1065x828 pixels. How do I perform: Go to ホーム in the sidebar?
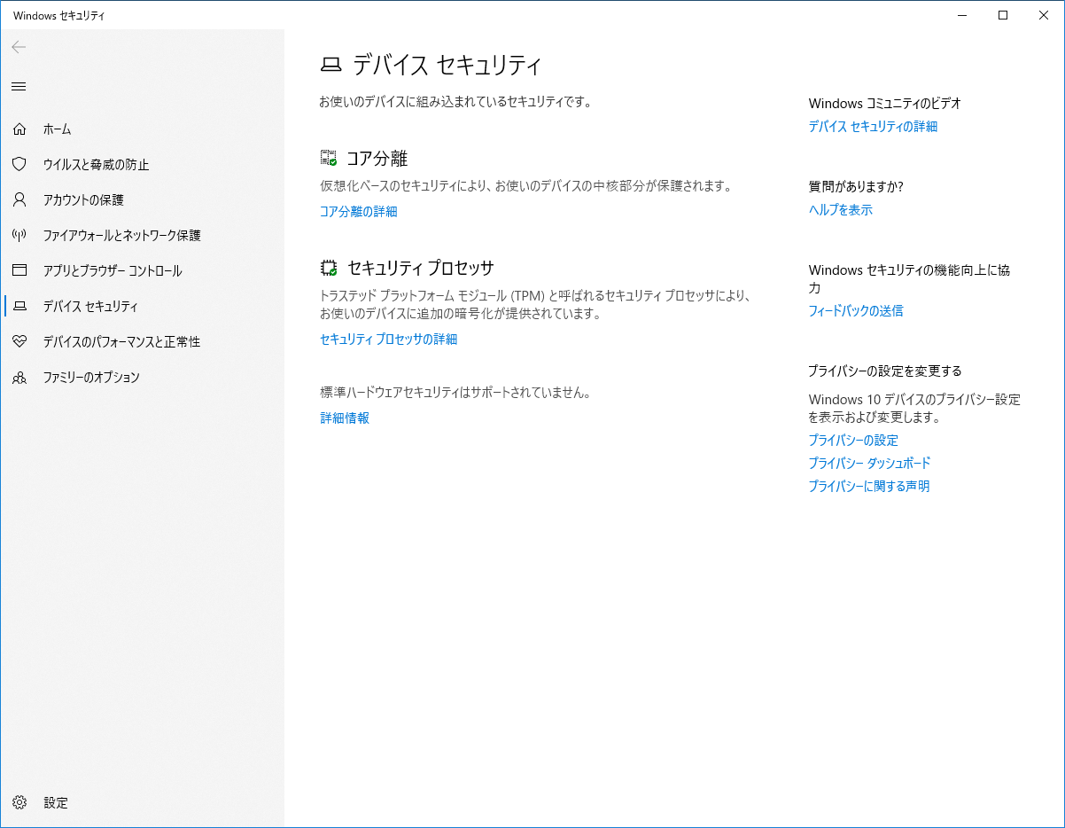58,129
